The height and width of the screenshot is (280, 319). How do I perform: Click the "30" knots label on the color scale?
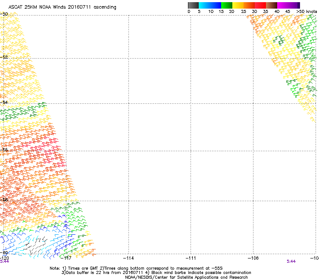click(254, 12)
